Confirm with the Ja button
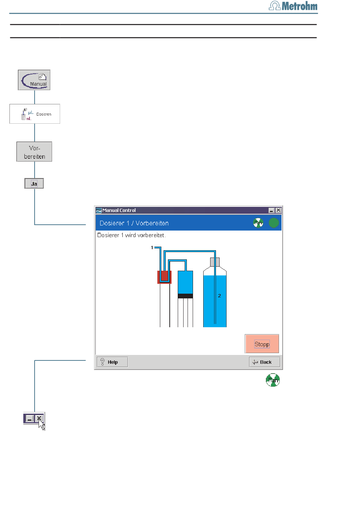 coord(34,183)
